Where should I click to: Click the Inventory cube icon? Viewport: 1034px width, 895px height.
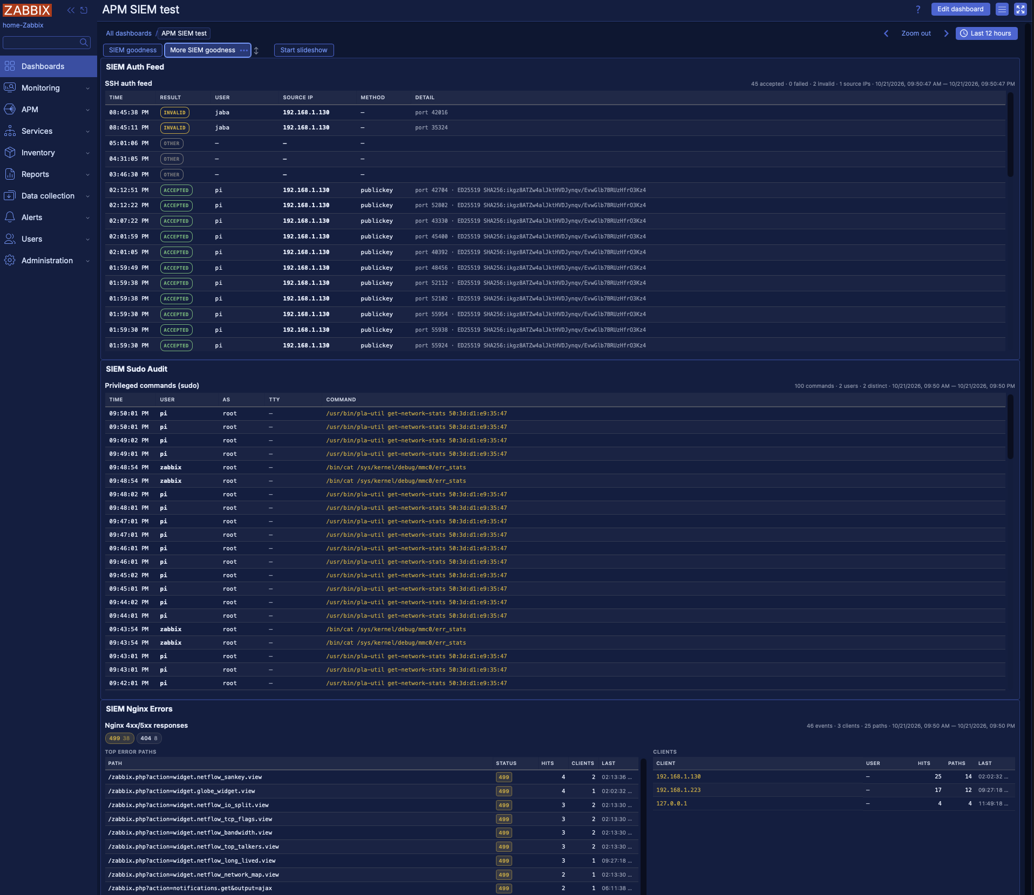pyautogui.click(x=10, y=153)
